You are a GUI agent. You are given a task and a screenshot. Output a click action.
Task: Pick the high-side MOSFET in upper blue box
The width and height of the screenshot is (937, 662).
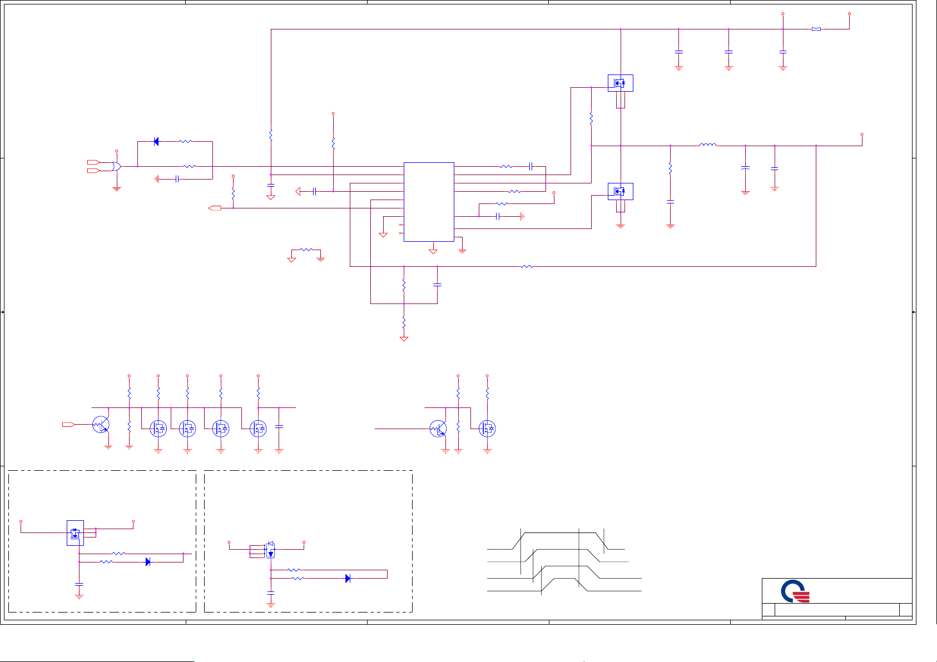tap(620, 83)
